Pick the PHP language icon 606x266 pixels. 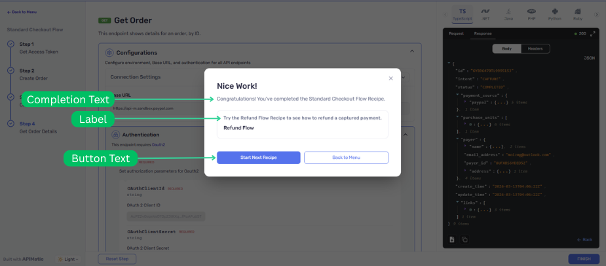(531, 13)
